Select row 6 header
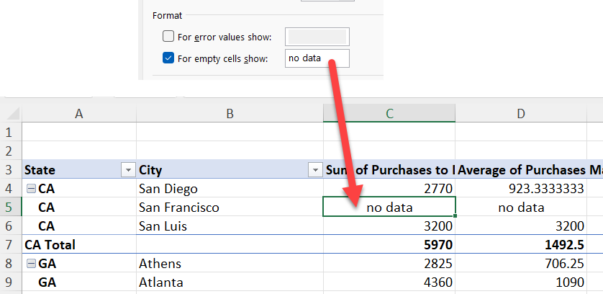This screenshot has height=294, width=603. coord(11,226)
